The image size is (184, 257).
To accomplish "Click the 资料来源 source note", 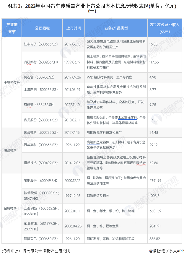I will (36, 251).
